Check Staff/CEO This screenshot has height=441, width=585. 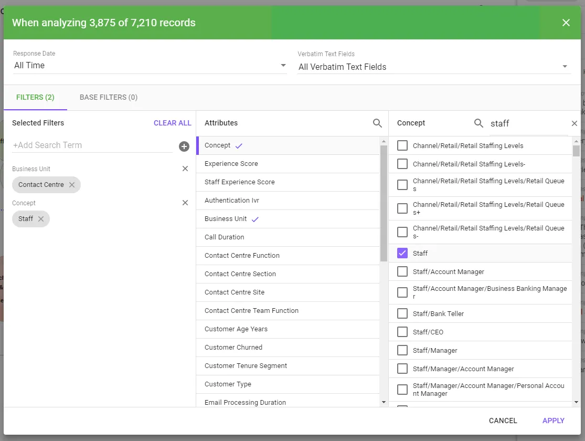(402, 332)
